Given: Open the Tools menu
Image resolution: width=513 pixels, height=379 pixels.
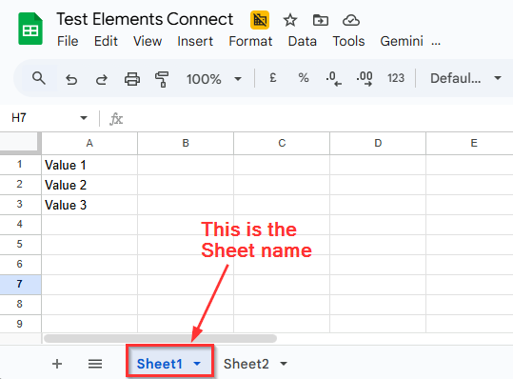Looking at the screenshot, I should click(x=348, y=41).
